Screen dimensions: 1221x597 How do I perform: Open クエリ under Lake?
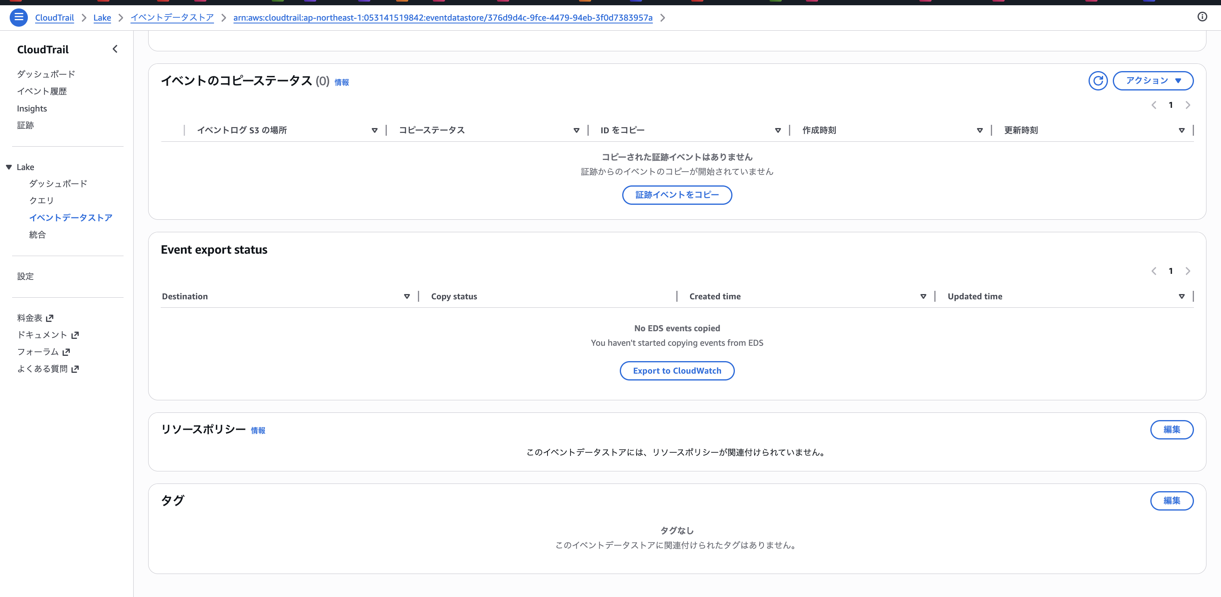click(x=42, y=201)
